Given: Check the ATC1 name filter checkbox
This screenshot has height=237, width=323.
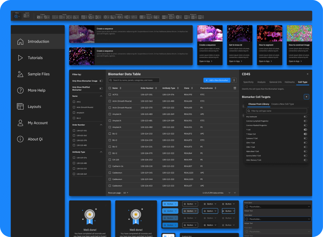Looking at the screenshot, I should (74, 102).
